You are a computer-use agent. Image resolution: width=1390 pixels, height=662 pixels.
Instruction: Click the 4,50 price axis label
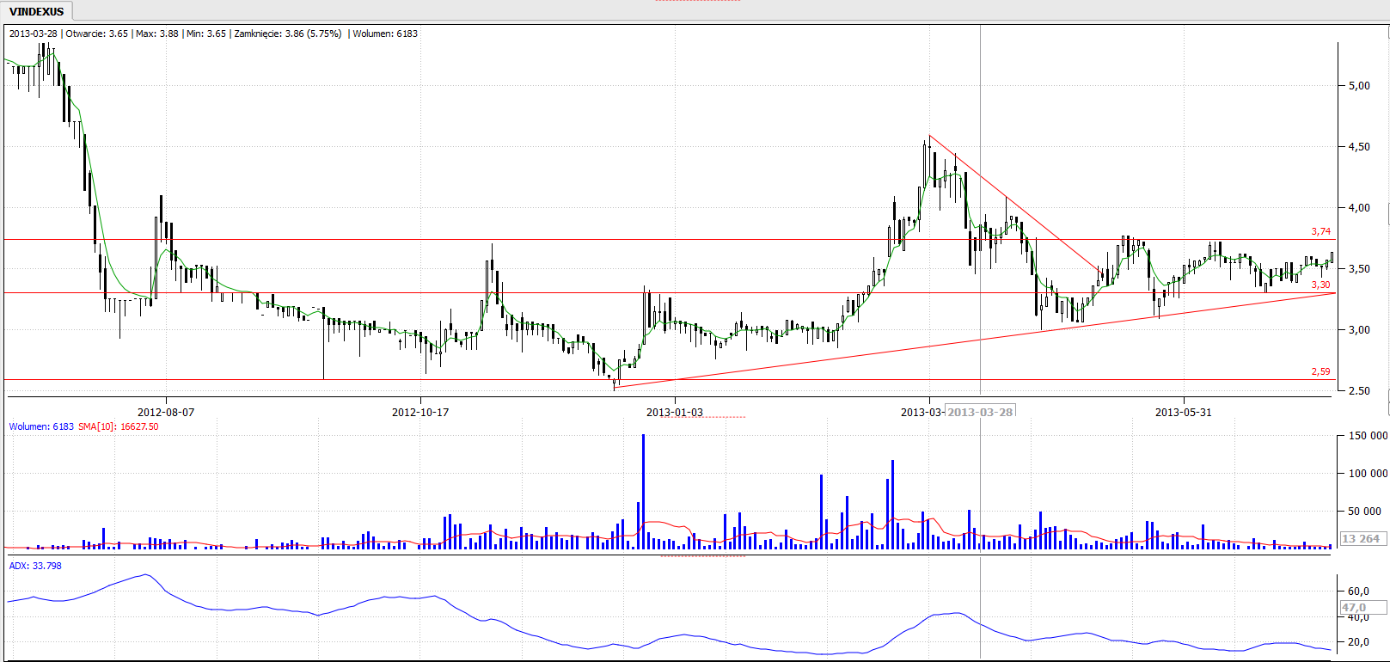(x=1359, y=147)
